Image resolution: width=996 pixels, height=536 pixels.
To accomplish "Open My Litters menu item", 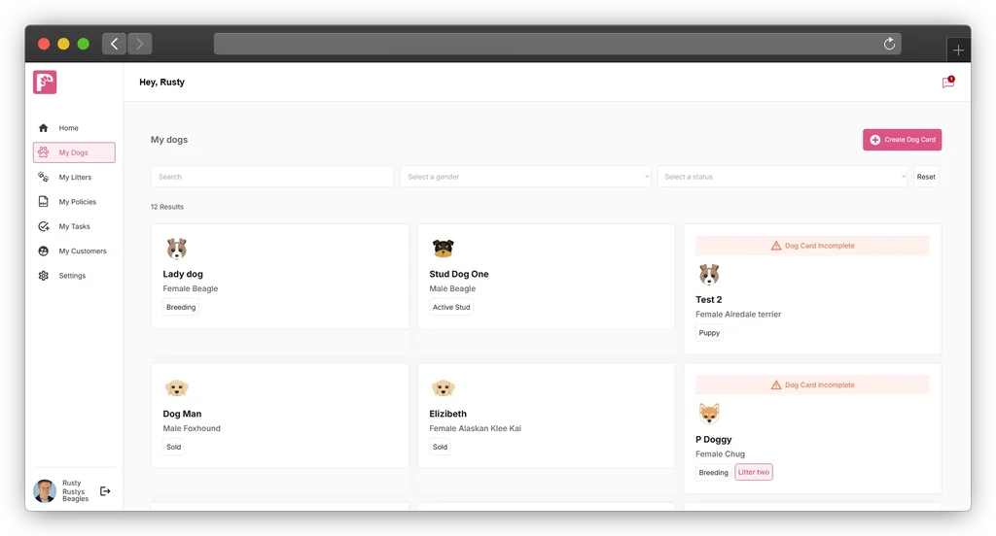I will (x=74, y=177).
